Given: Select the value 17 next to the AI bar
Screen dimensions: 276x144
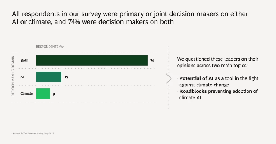Looking at the screenshot, I should coord(66,77).
